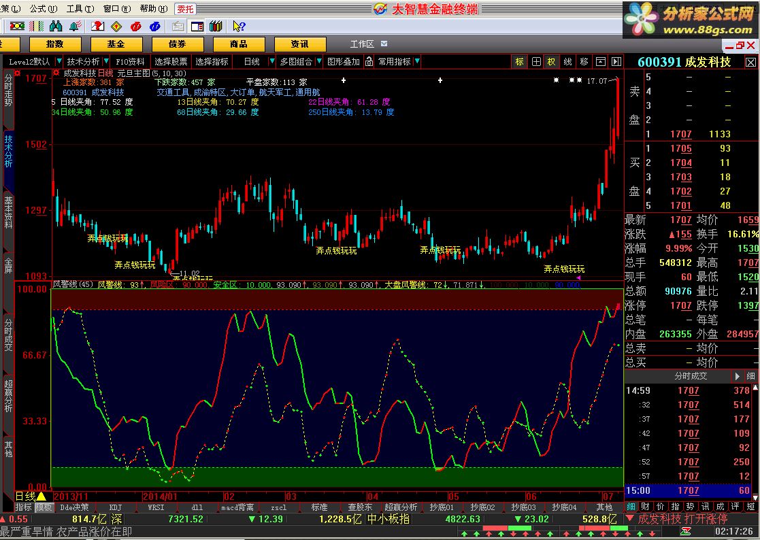Viewport: 760px width, 540px height.
Task: Click the 模板 tab at bottom left
Action: coord(44,507)
